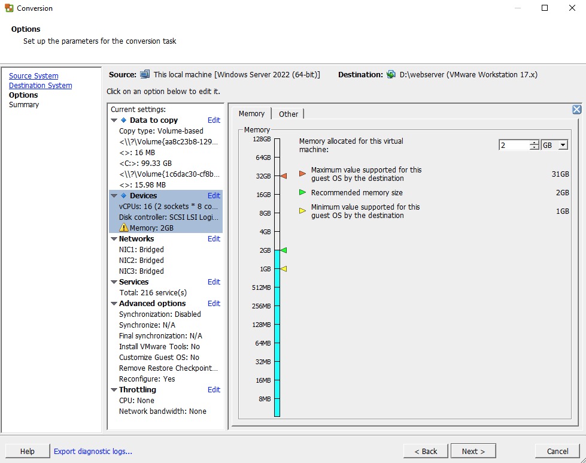Click the Help button

28,452
